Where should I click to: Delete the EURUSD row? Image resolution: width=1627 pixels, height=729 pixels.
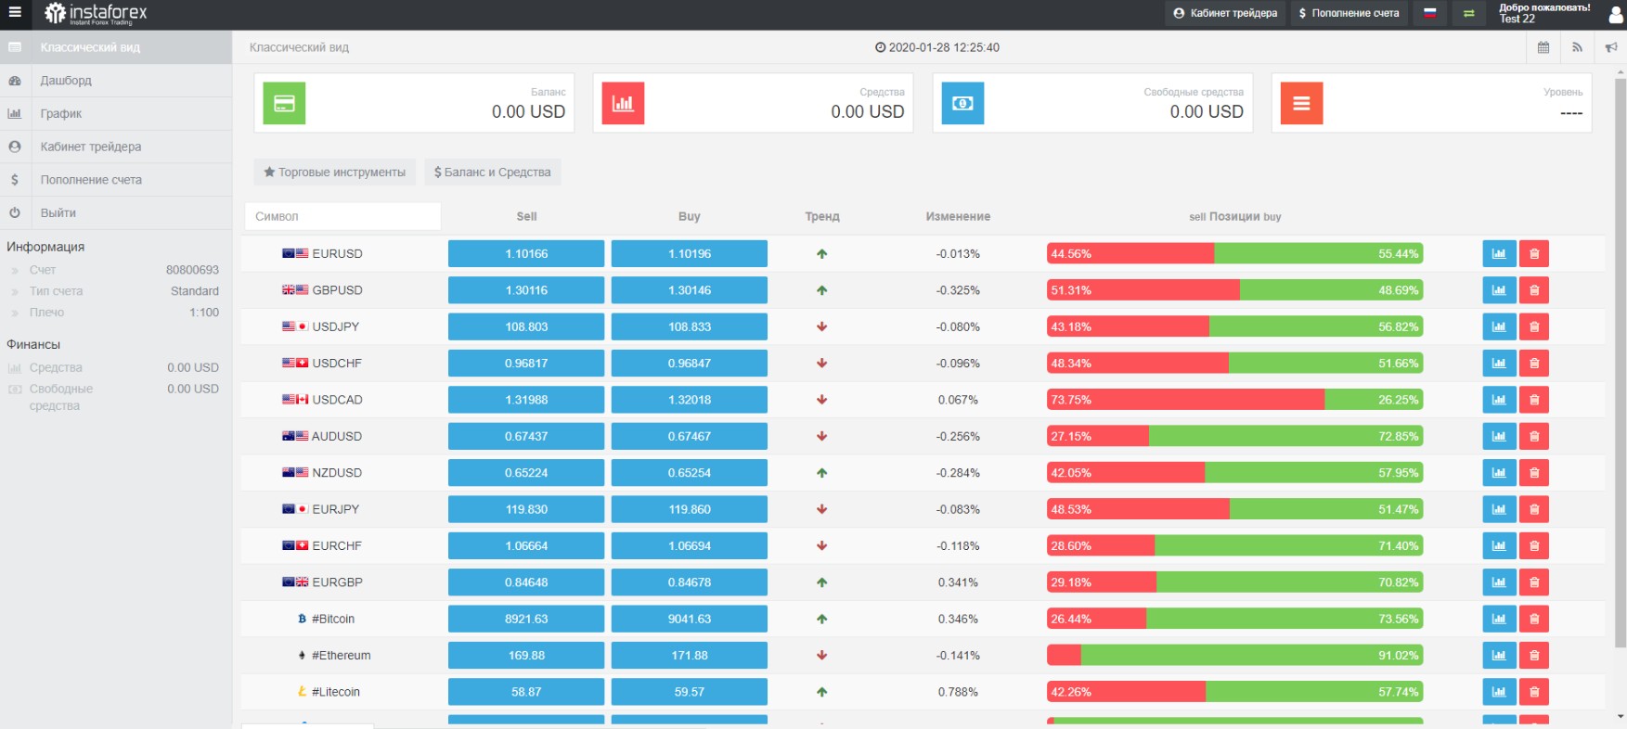point(1534,253)
